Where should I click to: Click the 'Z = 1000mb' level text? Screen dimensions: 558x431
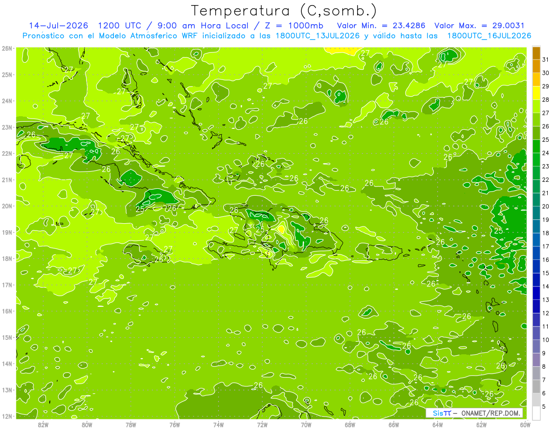coord(293,26)
